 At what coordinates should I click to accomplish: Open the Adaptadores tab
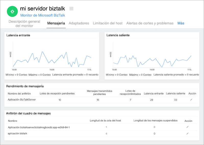coord(79,23)
